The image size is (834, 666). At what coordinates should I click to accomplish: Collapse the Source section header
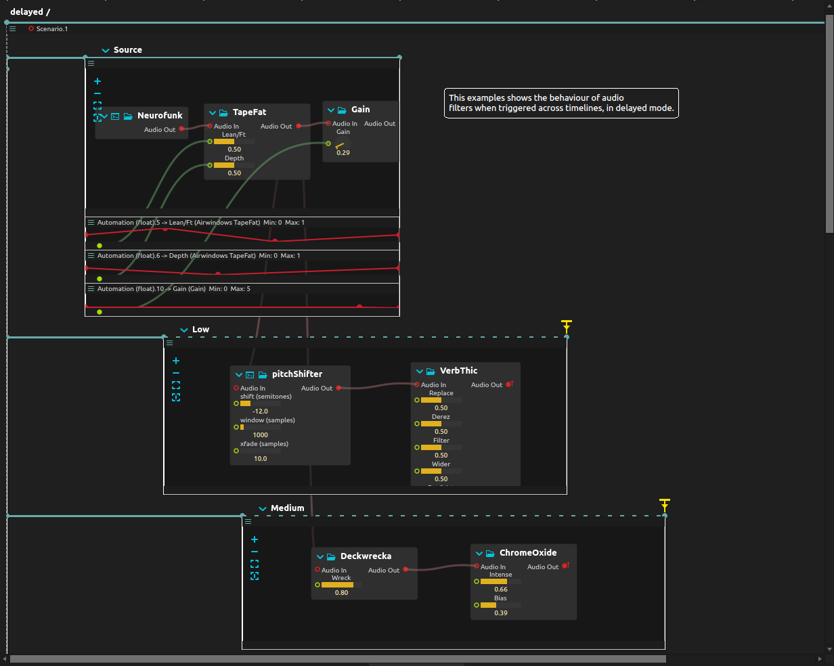click(106, 49)
